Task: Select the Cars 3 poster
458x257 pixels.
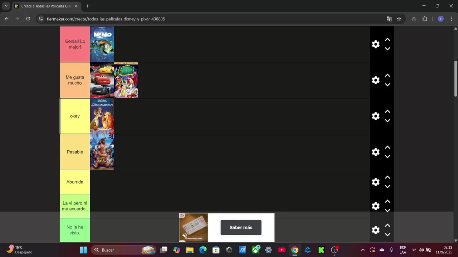Action: (x=102, y=80)
